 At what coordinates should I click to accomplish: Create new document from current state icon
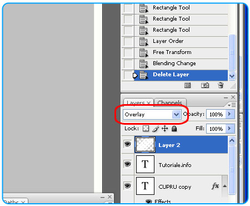coord(187,85)
